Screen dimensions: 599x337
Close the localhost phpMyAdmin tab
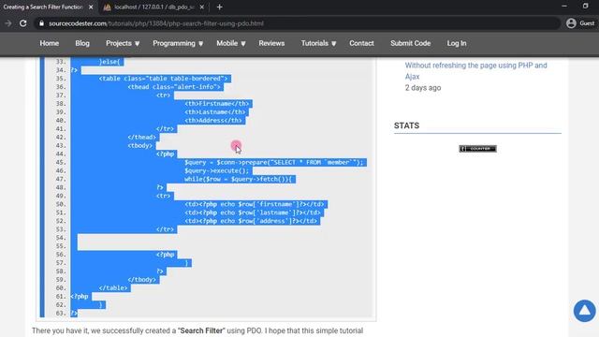point(202,7)
